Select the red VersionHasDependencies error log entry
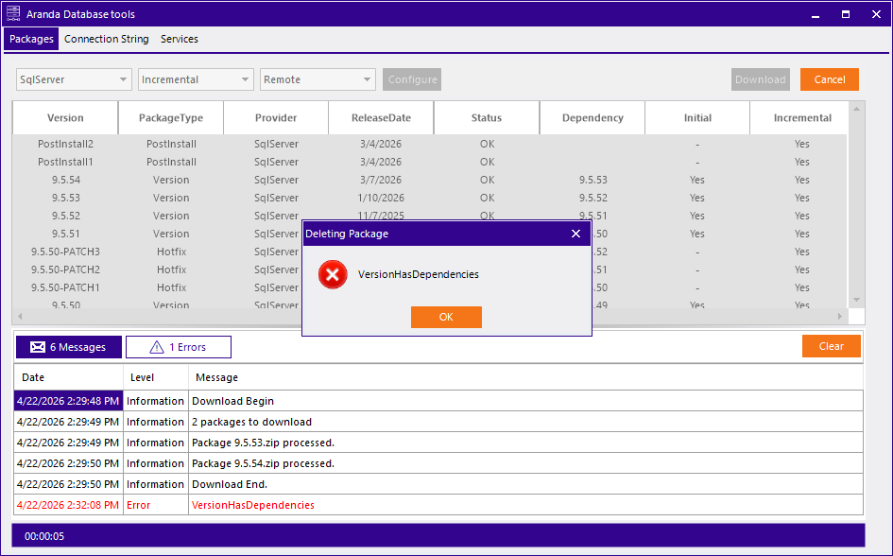893x556 pixels. (x=438, y=505)
